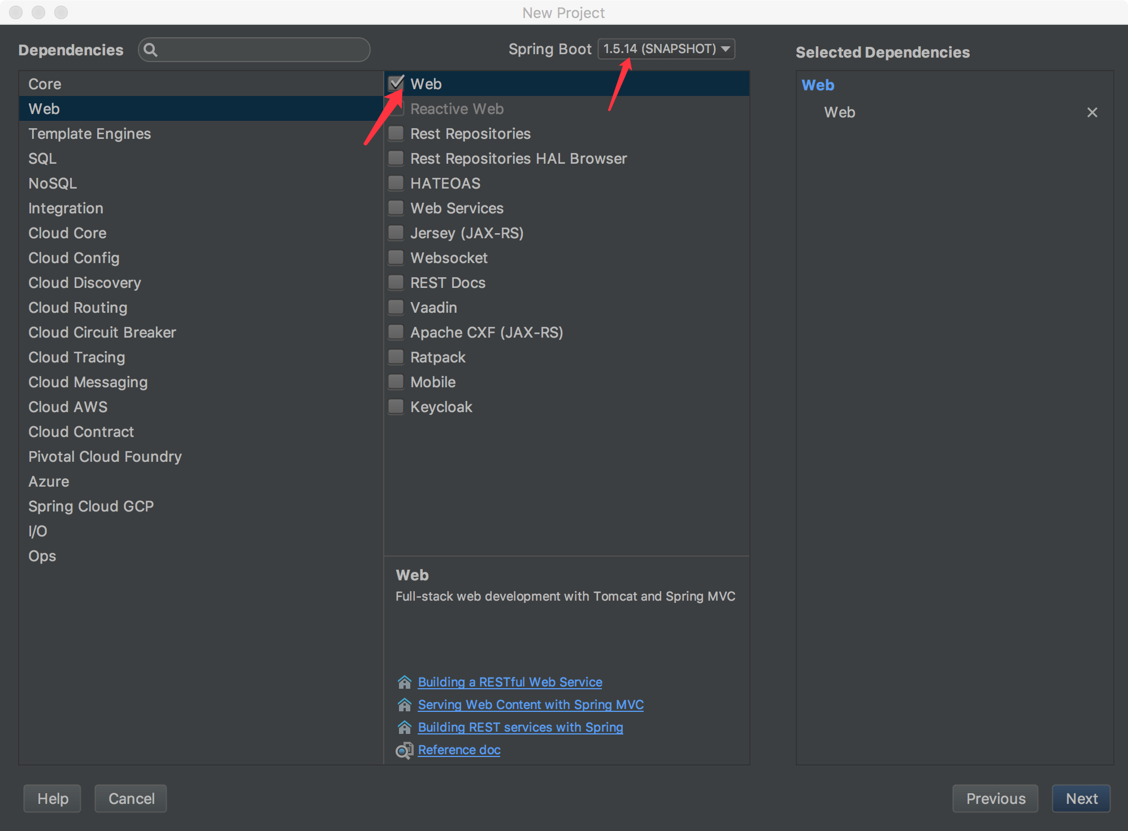Click guide icon beside Serving Web Content link
This screenshot has height=831, width=1128.
point(404,705)
